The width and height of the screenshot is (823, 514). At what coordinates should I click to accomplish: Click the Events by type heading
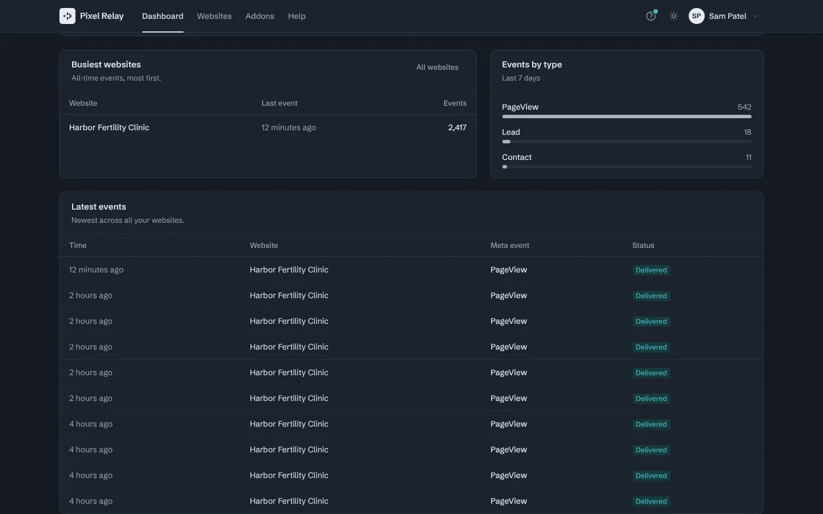[x=532, y=65]
